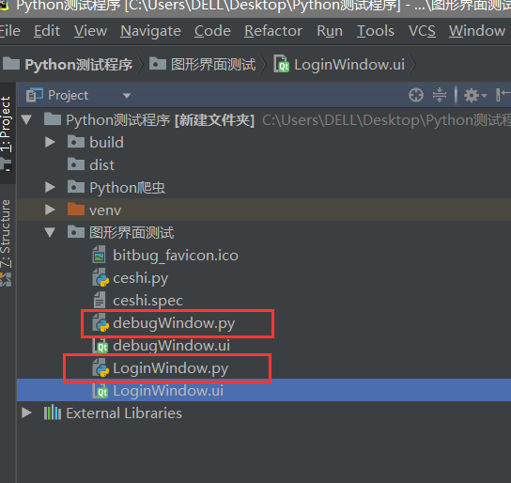Click the Qt icon of LoginWindow.ui in tree
The height and width of the screenshot is (483, 511).
point(101,391)
